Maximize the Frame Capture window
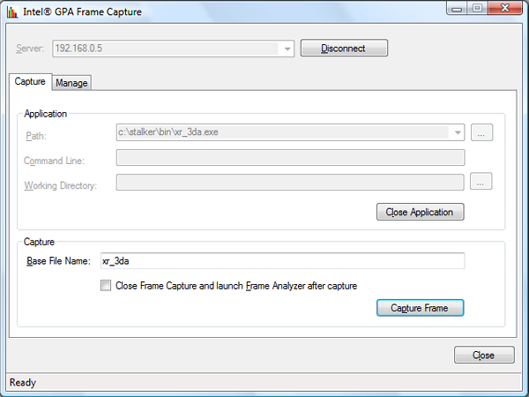This screenshot has width=529, height=397. 477,9
